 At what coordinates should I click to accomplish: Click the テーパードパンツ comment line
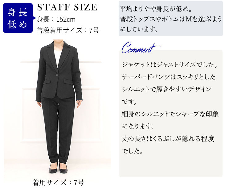pos(169,77)
